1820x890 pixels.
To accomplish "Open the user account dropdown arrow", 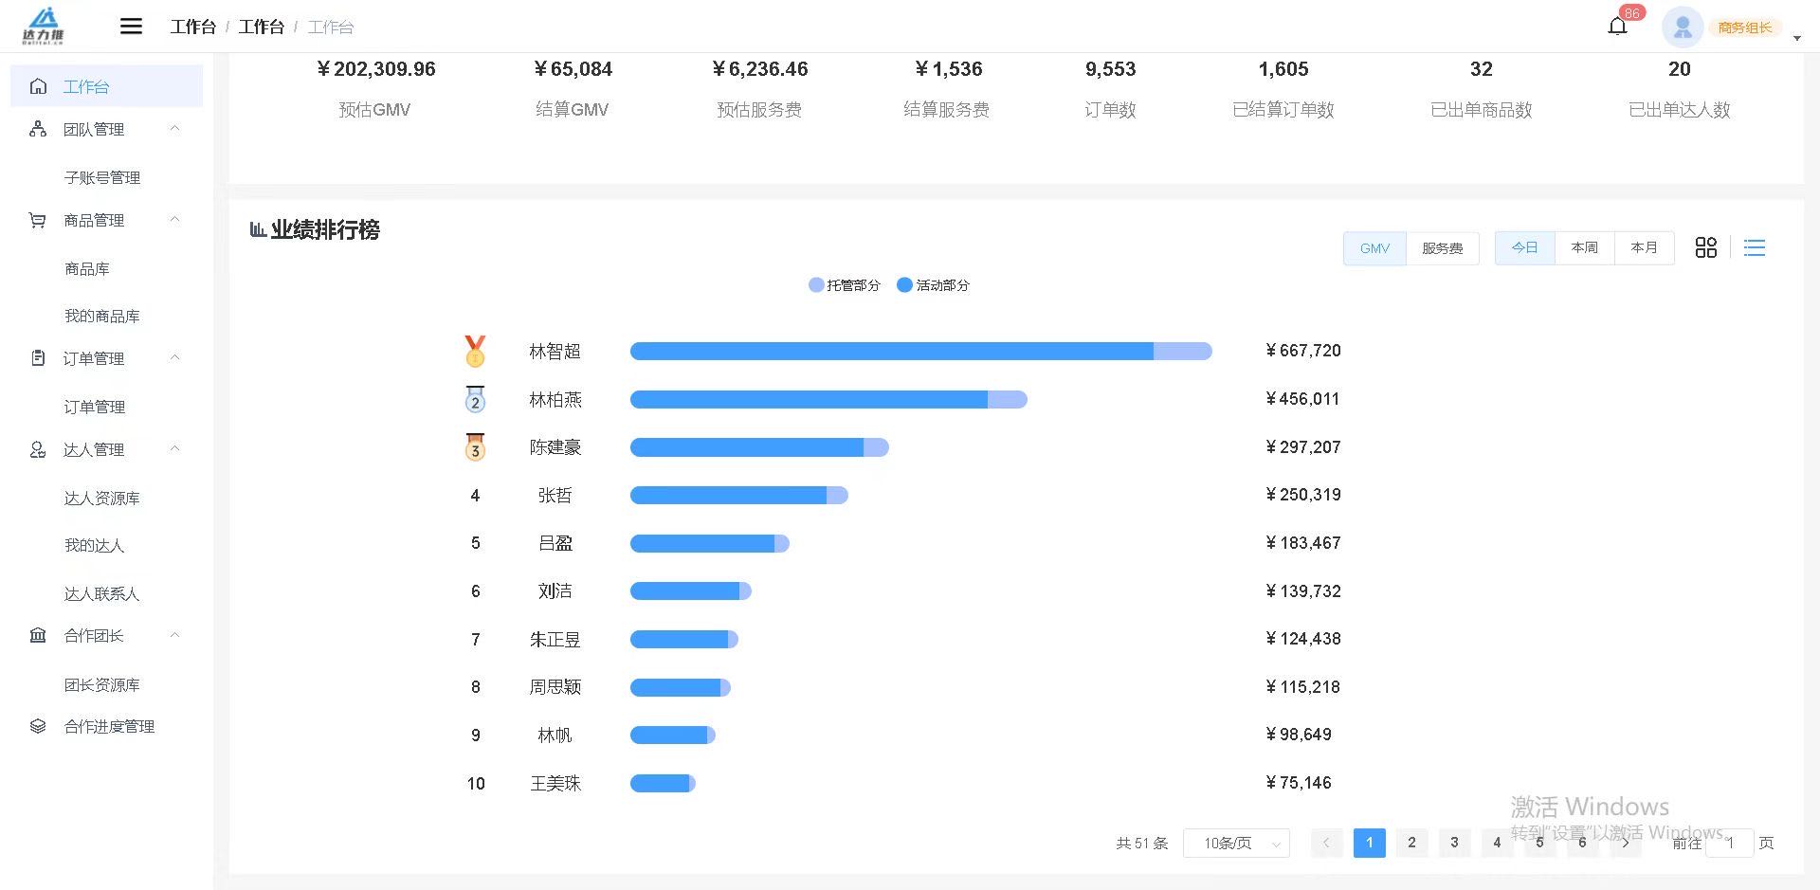I will tap(1796, 38).
